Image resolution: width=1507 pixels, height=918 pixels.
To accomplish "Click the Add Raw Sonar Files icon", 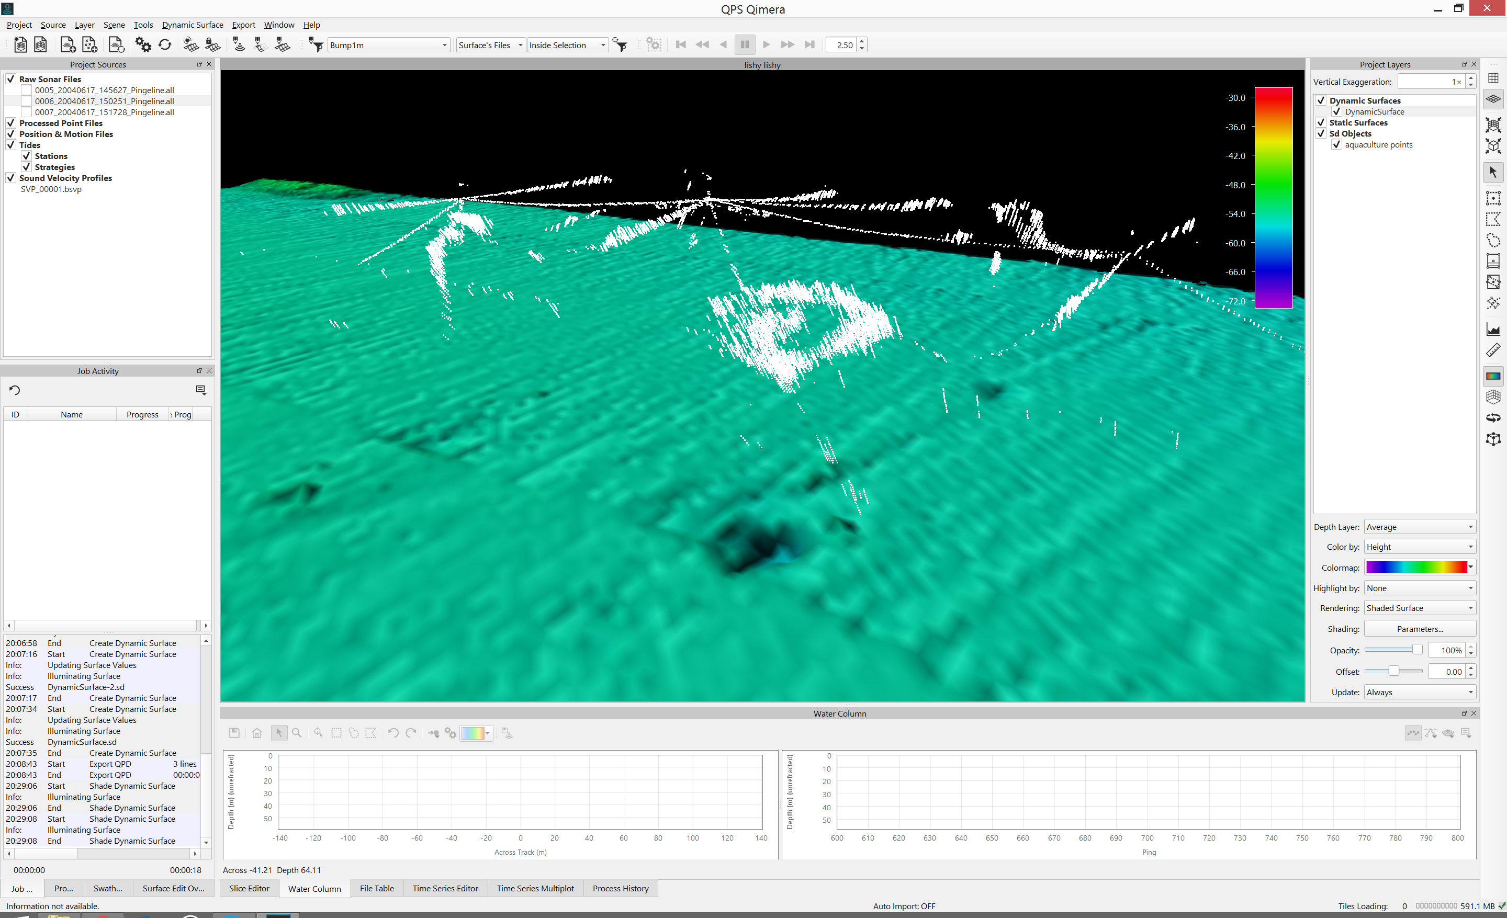I will [68, 44].
